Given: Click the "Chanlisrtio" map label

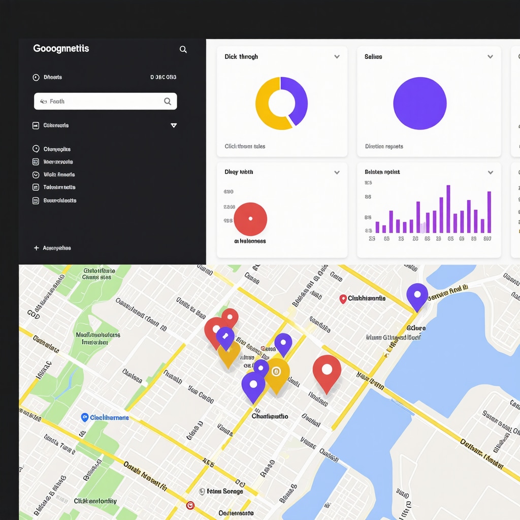Looking at the screenshot, I should (x=270, y=416).
